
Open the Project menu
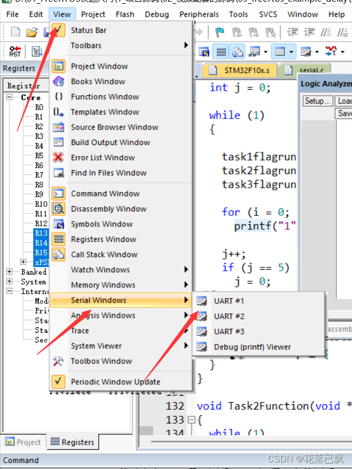click(93, 14)
